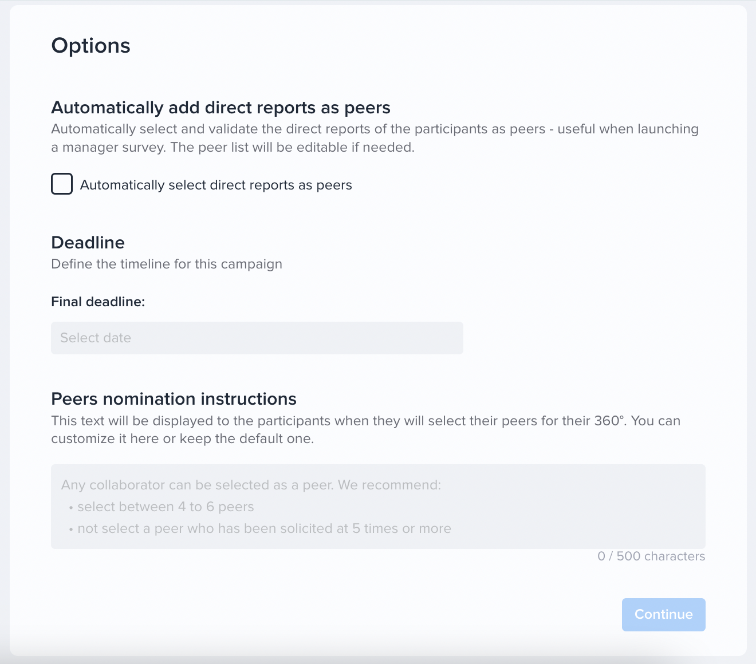Click the '0 / 500 characters' counter

(651, 556)
